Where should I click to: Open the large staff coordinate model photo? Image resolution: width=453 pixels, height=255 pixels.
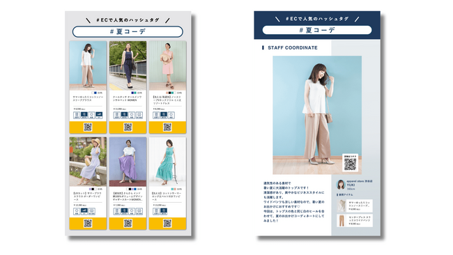317,115
